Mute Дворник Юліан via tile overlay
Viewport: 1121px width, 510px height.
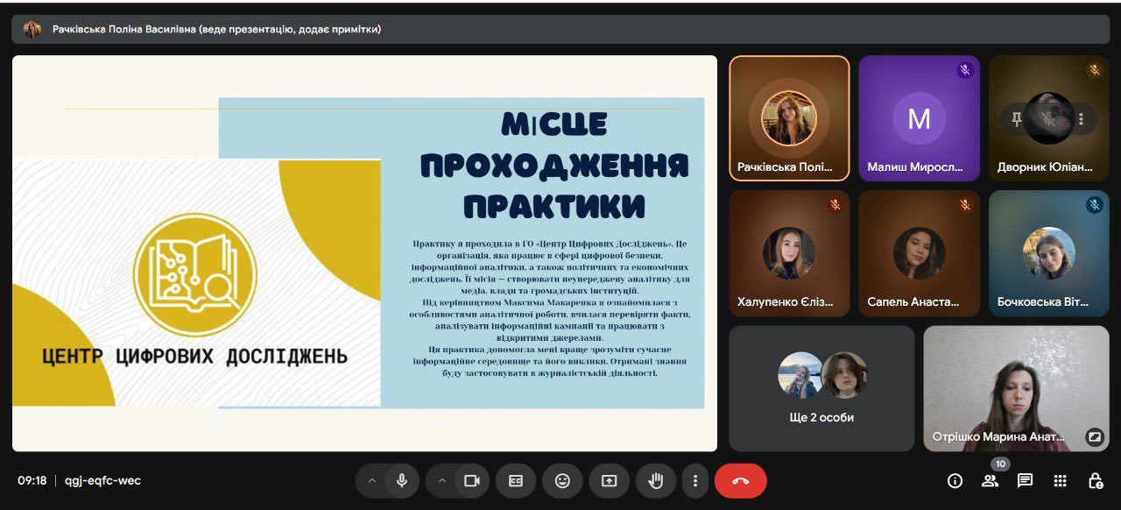(x=1049, y=118)
